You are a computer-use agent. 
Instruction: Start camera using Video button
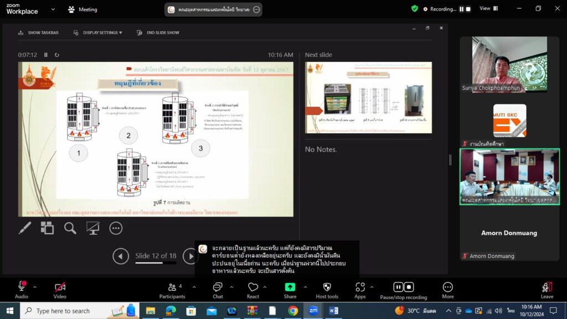(x=60, y=290)
